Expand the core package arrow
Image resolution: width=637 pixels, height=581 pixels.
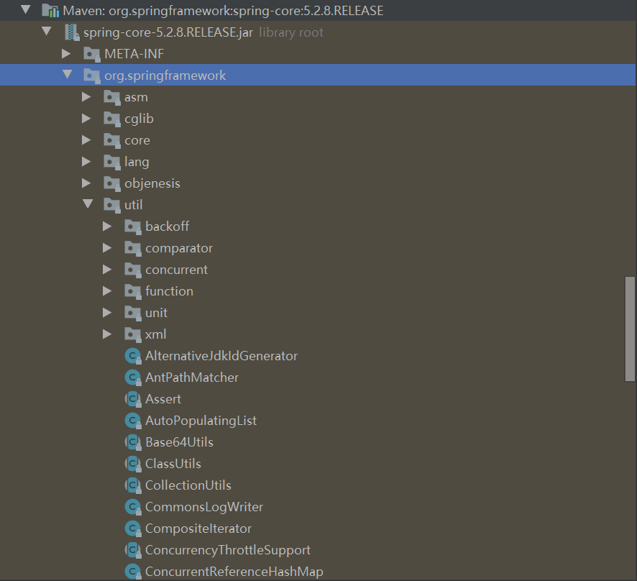click(86, 140)
